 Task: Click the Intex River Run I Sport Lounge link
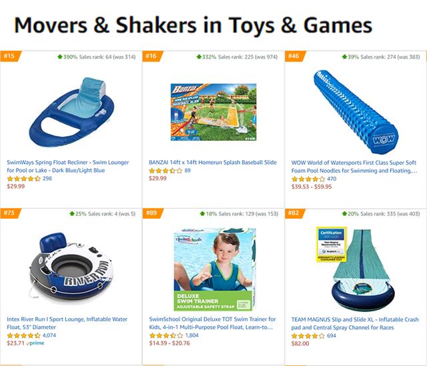click(67, 323)
